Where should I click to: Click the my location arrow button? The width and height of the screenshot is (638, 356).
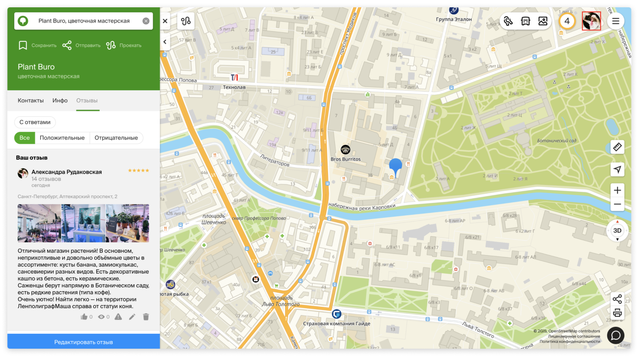pos(617,169)
